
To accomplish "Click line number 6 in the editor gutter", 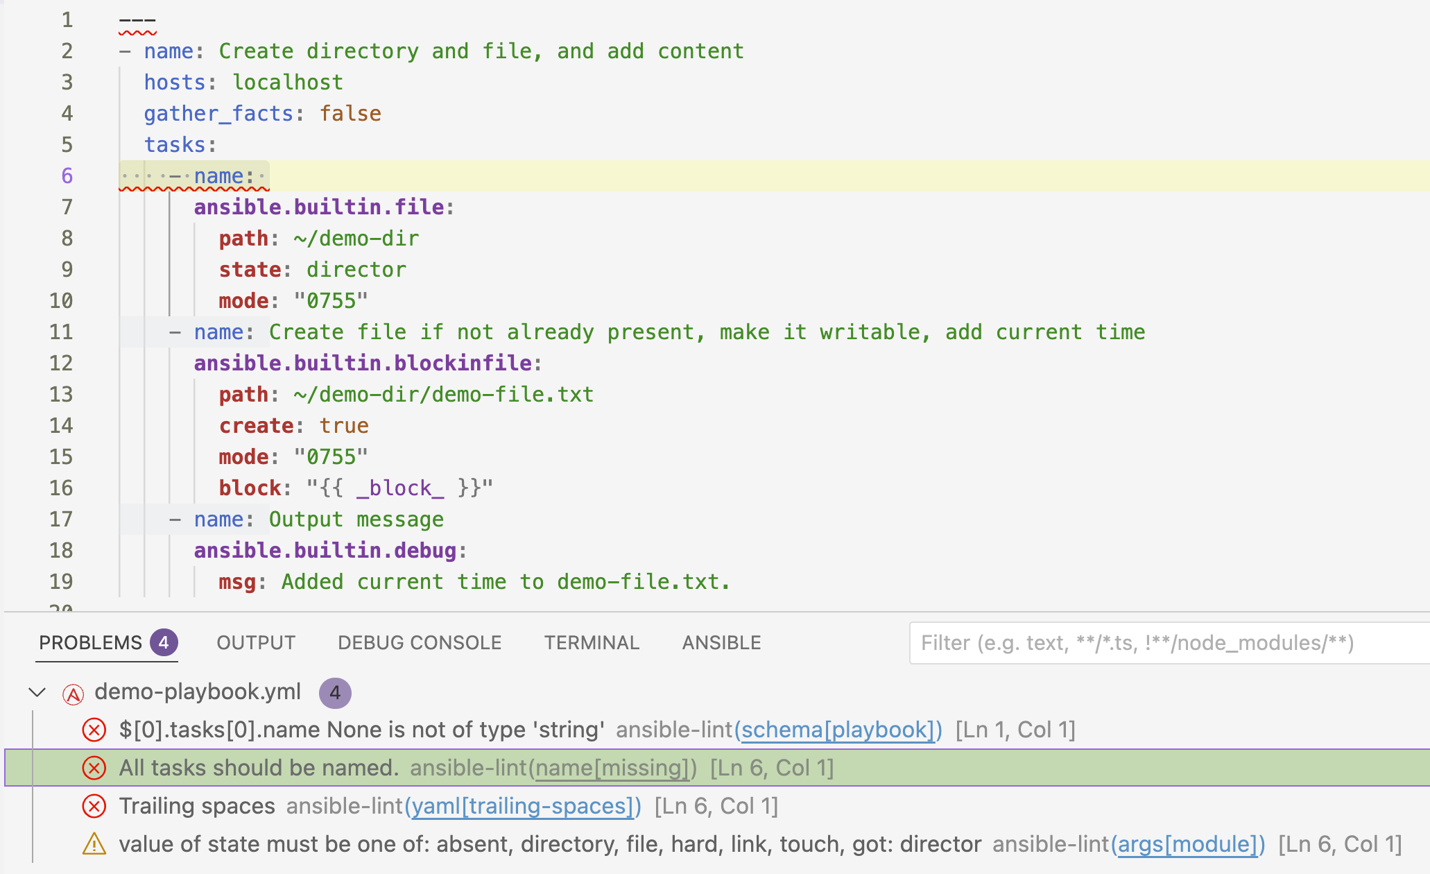I will click(x=67, y=176).
